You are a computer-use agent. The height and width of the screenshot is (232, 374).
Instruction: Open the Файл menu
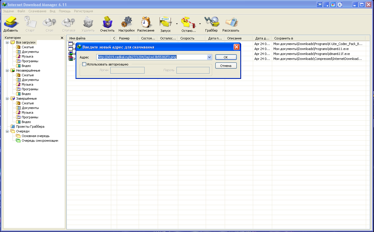tap(21, 11)
